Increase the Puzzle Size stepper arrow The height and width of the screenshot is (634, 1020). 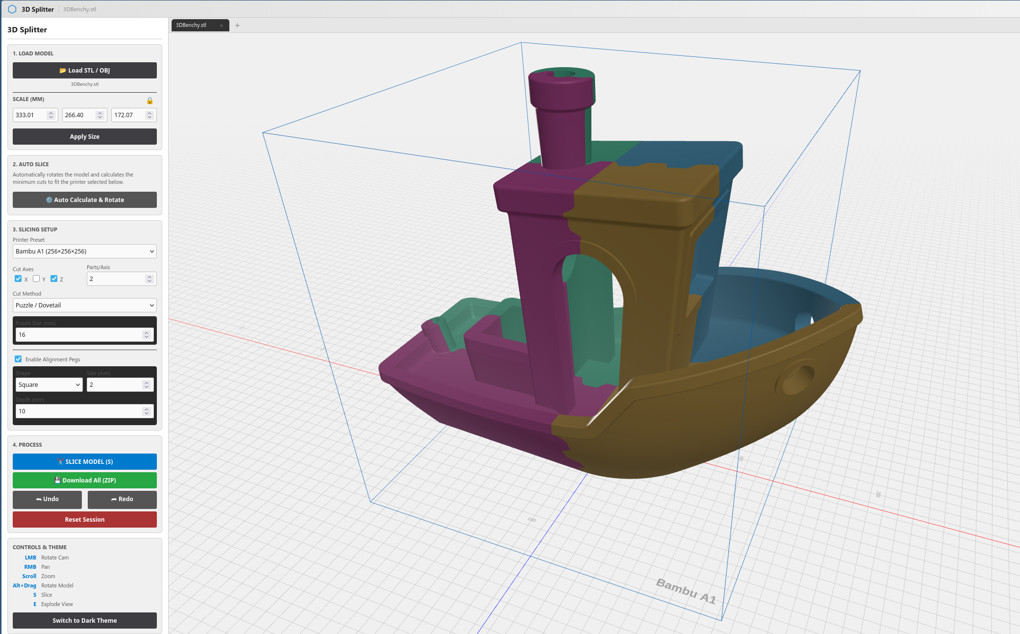pos(146,332)
